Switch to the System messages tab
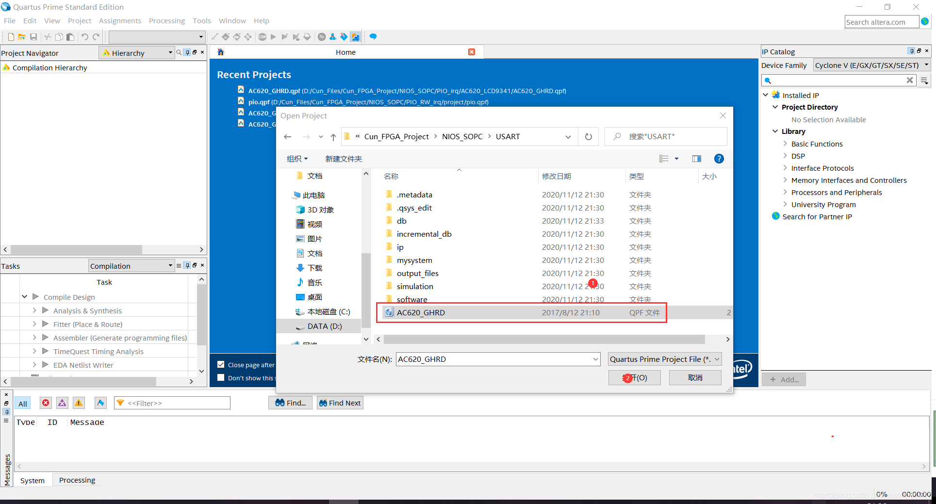This screenshot has width=936, height=504. (x=33, y=481)
